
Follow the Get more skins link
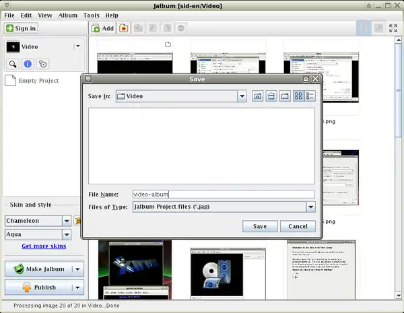pos(44,246)
